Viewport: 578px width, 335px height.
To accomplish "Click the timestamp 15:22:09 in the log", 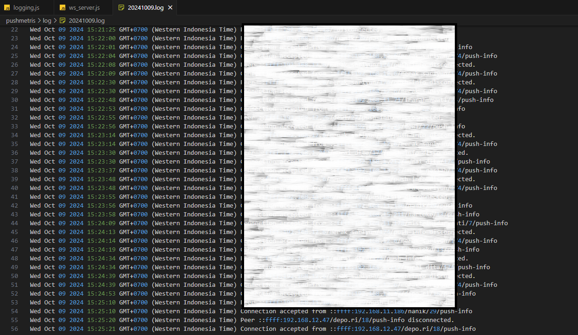I will 101,74.
